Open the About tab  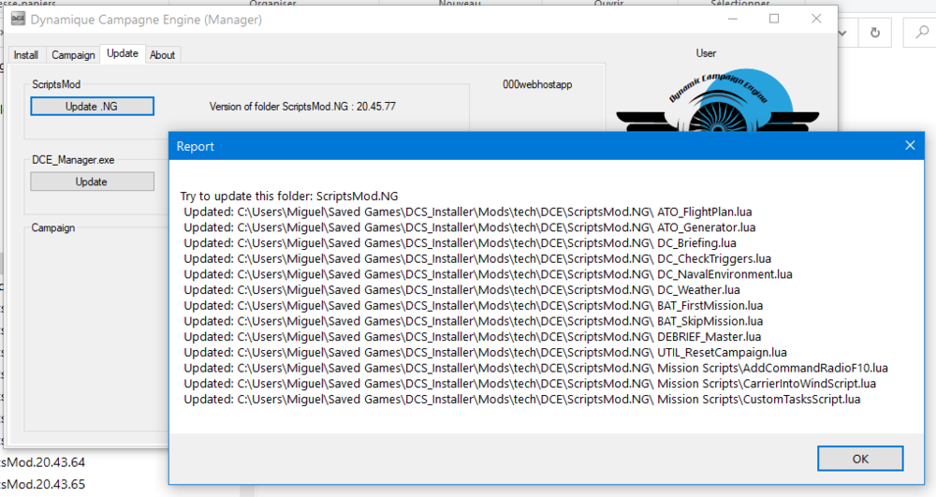pyautogui.click(x=162, y=55)
